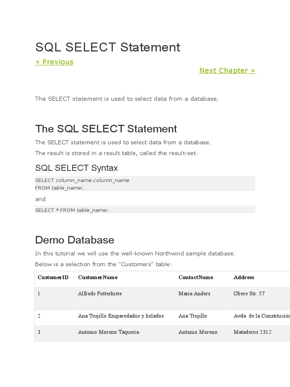Click the SELECT * FROM table_name code line

(72, 210)
